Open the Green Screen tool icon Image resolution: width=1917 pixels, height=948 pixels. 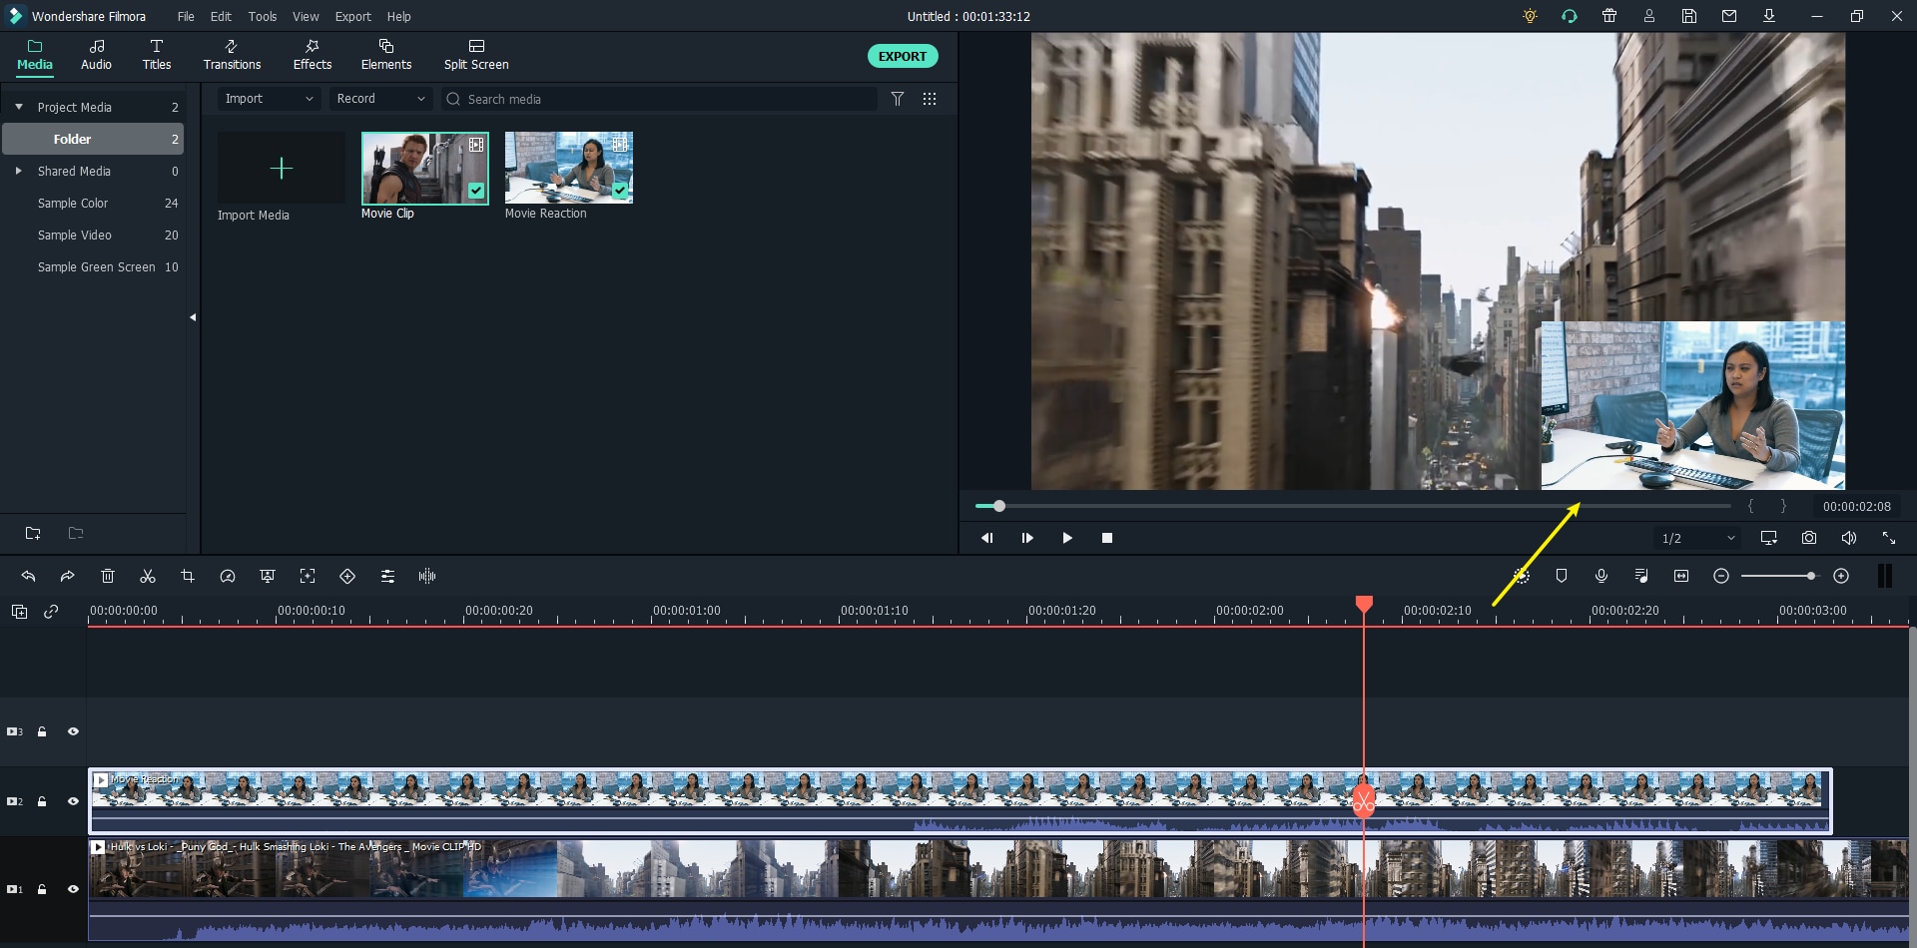pos(268,576)
